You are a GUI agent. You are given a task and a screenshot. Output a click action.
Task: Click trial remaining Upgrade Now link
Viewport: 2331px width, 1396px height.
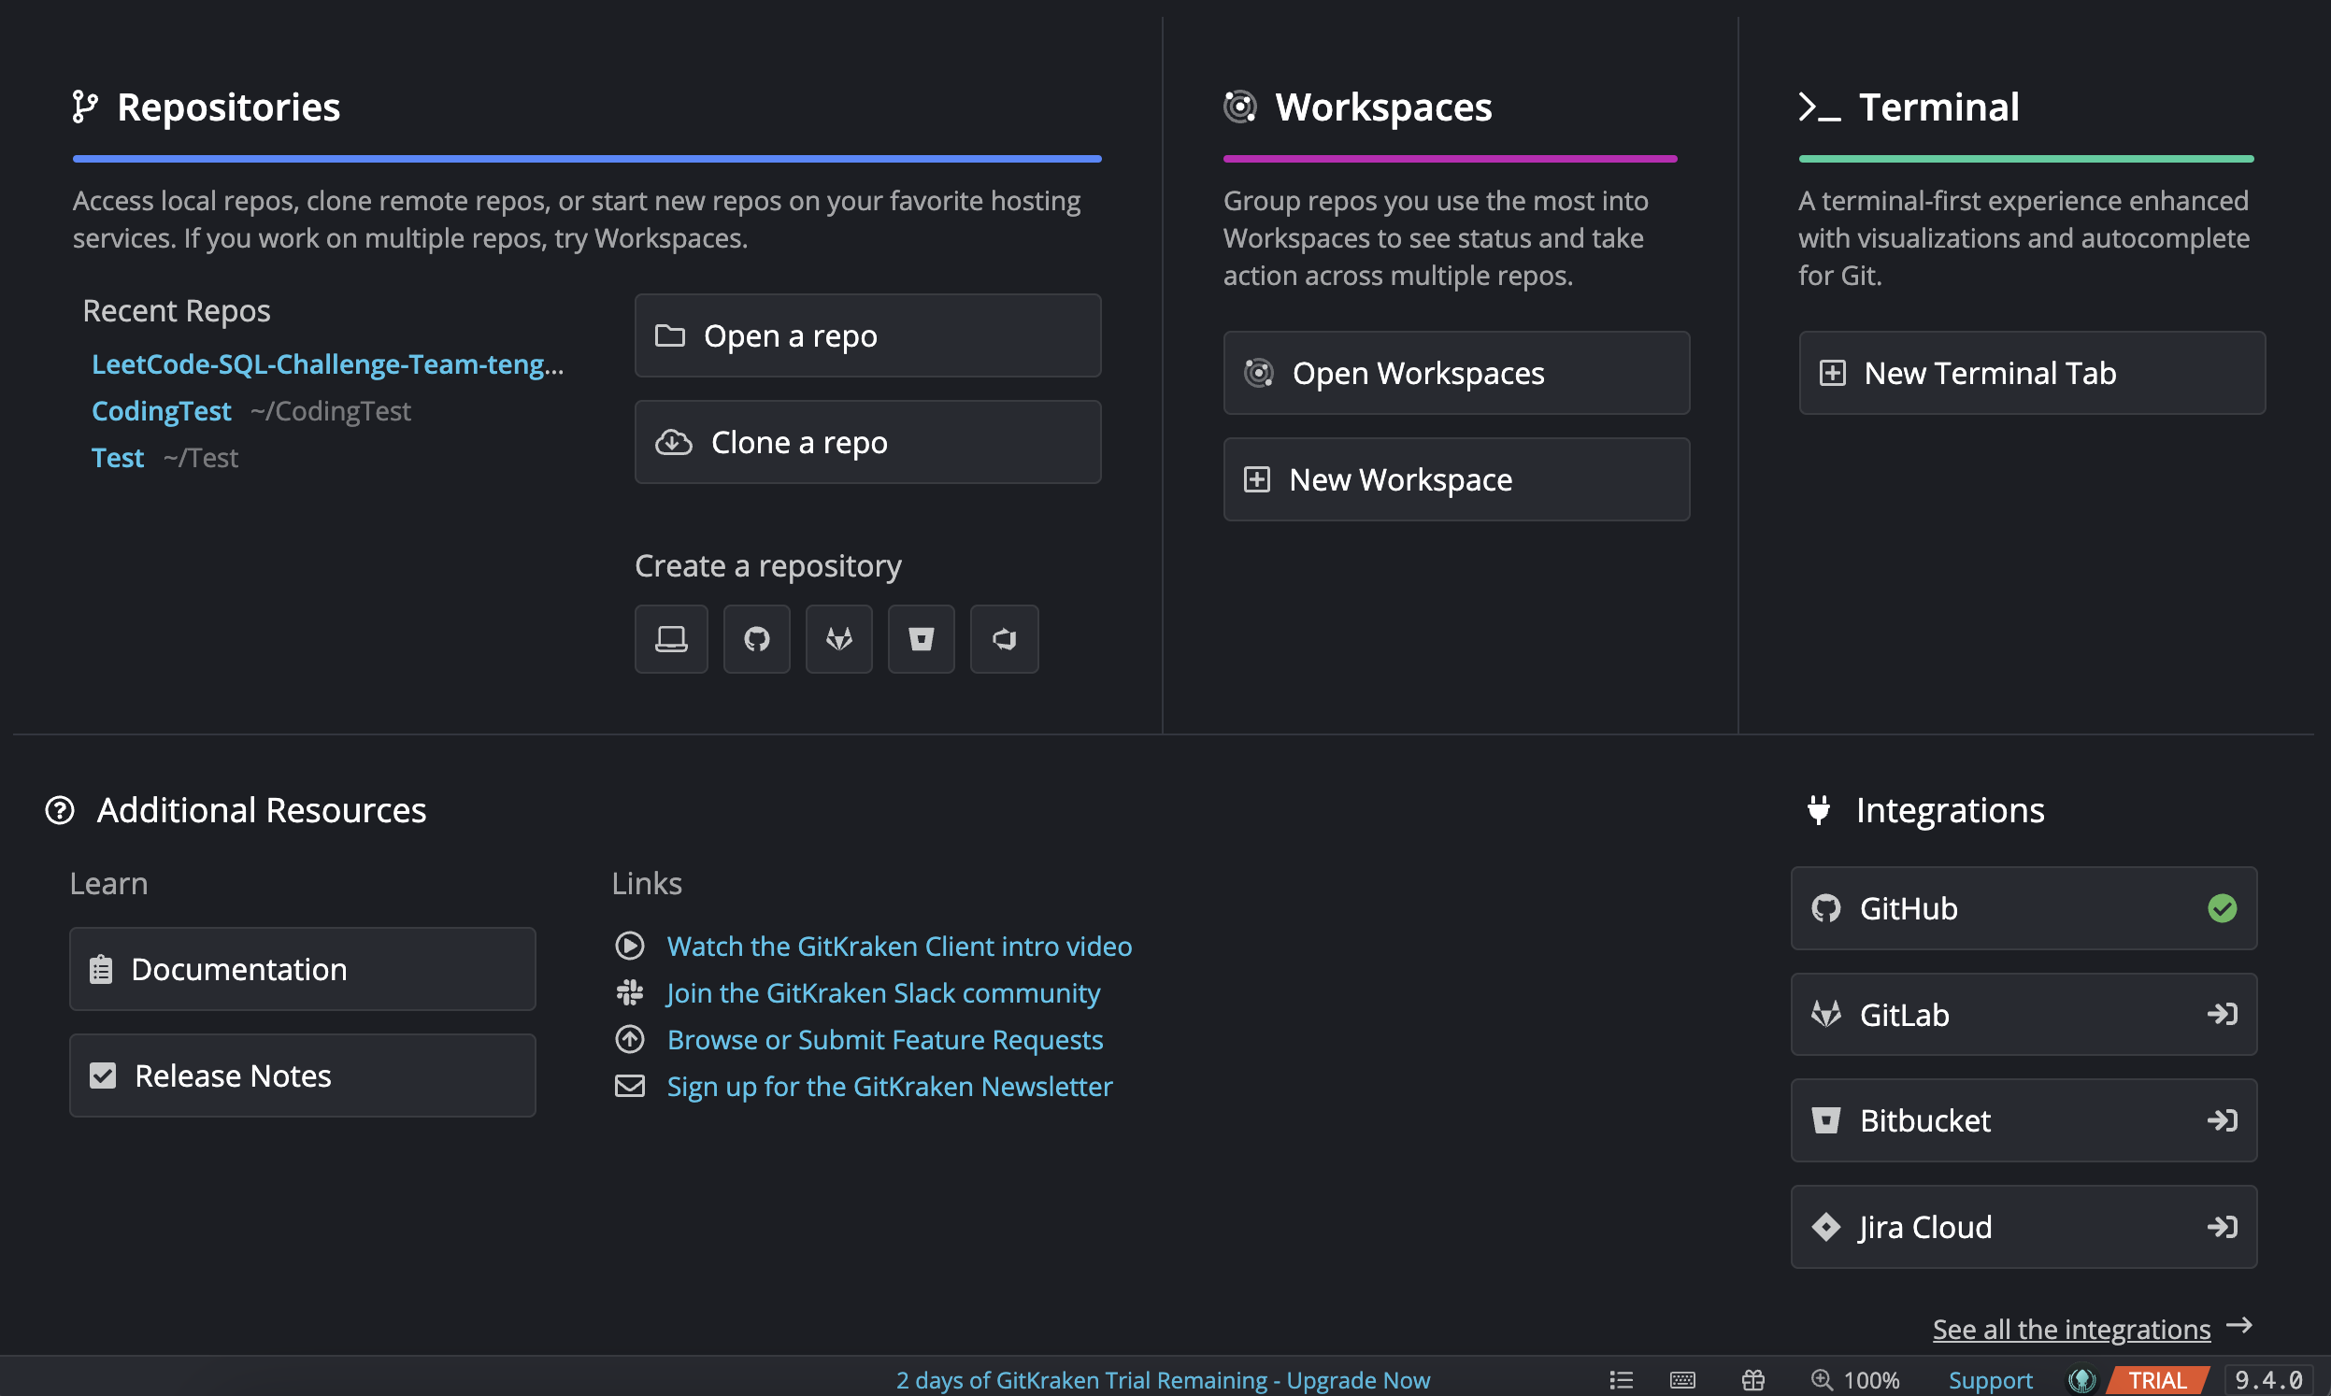pos(1163,1380)
